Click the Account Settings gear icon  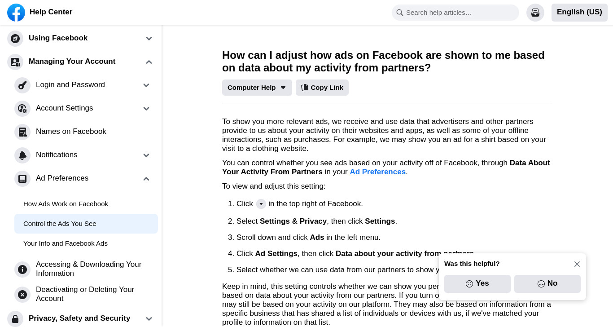tap(22, 108)
